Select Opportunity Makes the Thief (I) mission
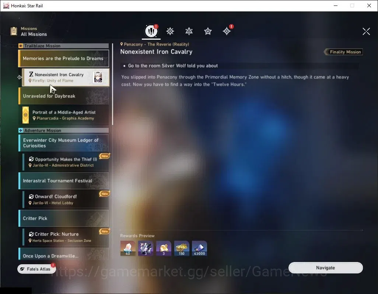The image size is (378, 294). click(66, 162)
